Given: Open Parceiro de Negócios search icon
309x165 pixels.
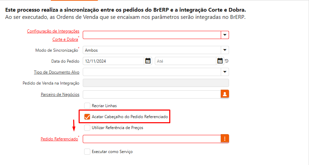Looking at the screenshot, I should coord(225,94).
